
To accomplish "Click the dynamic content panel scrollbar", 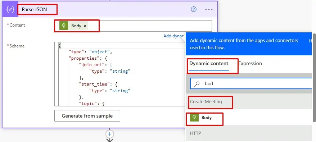I will [x=314, y=77].
